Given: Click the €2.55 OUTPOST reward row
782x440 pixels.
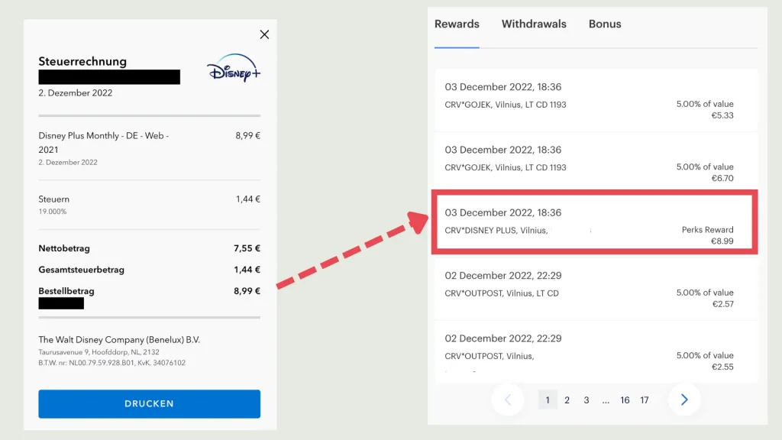Looking at the screenshot, I should click(594, 352).
